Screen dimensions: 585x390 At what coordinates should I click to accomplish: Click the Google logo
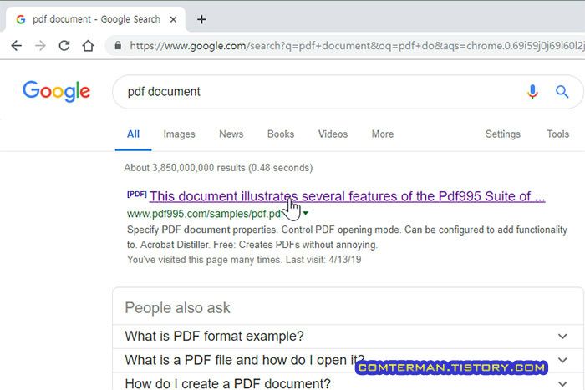pos(56,91)
